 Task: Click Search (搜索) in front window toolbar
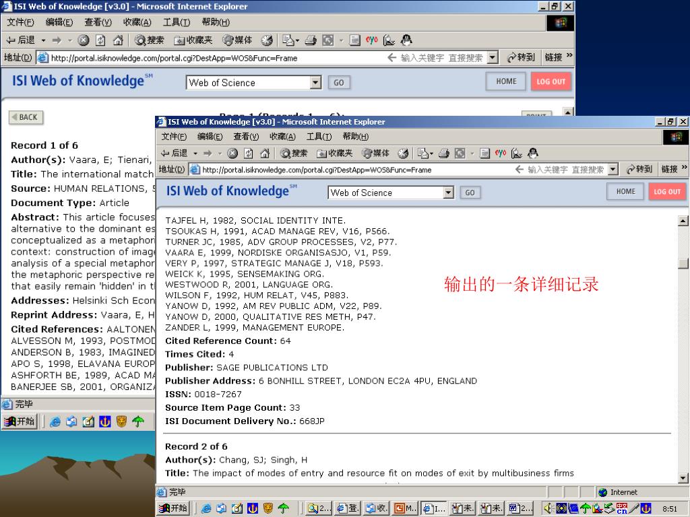pos(294,153)
